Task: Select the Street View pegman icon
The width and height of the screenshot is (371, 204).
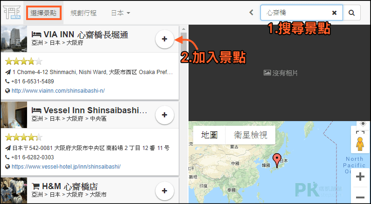Action: coord(360,144)
